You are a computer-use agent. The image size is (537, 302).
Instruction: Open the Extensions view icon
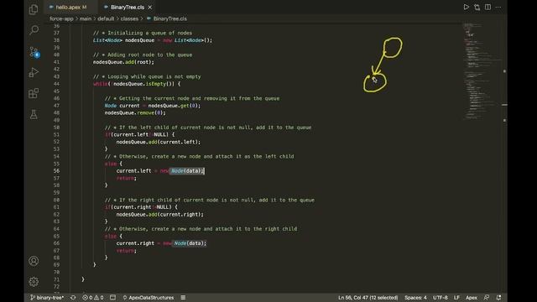[34, 93]
